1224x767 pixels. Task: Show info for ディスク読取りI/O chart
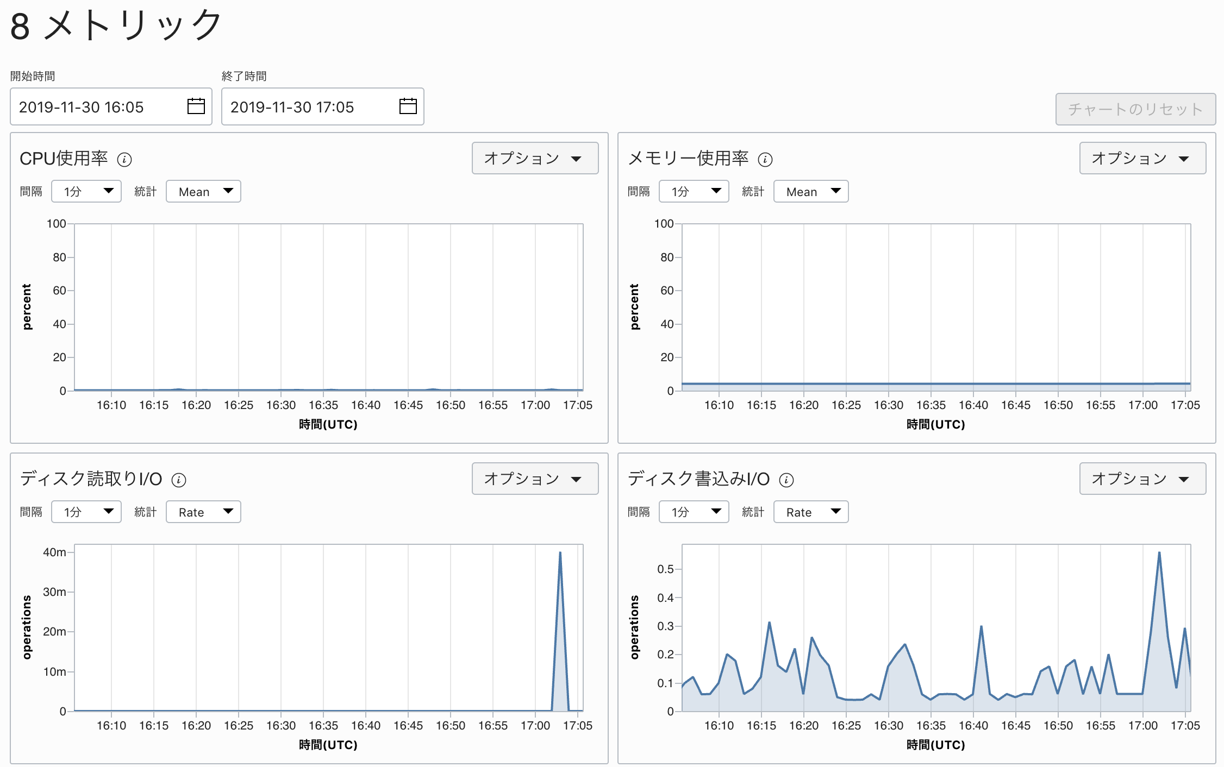179,480
